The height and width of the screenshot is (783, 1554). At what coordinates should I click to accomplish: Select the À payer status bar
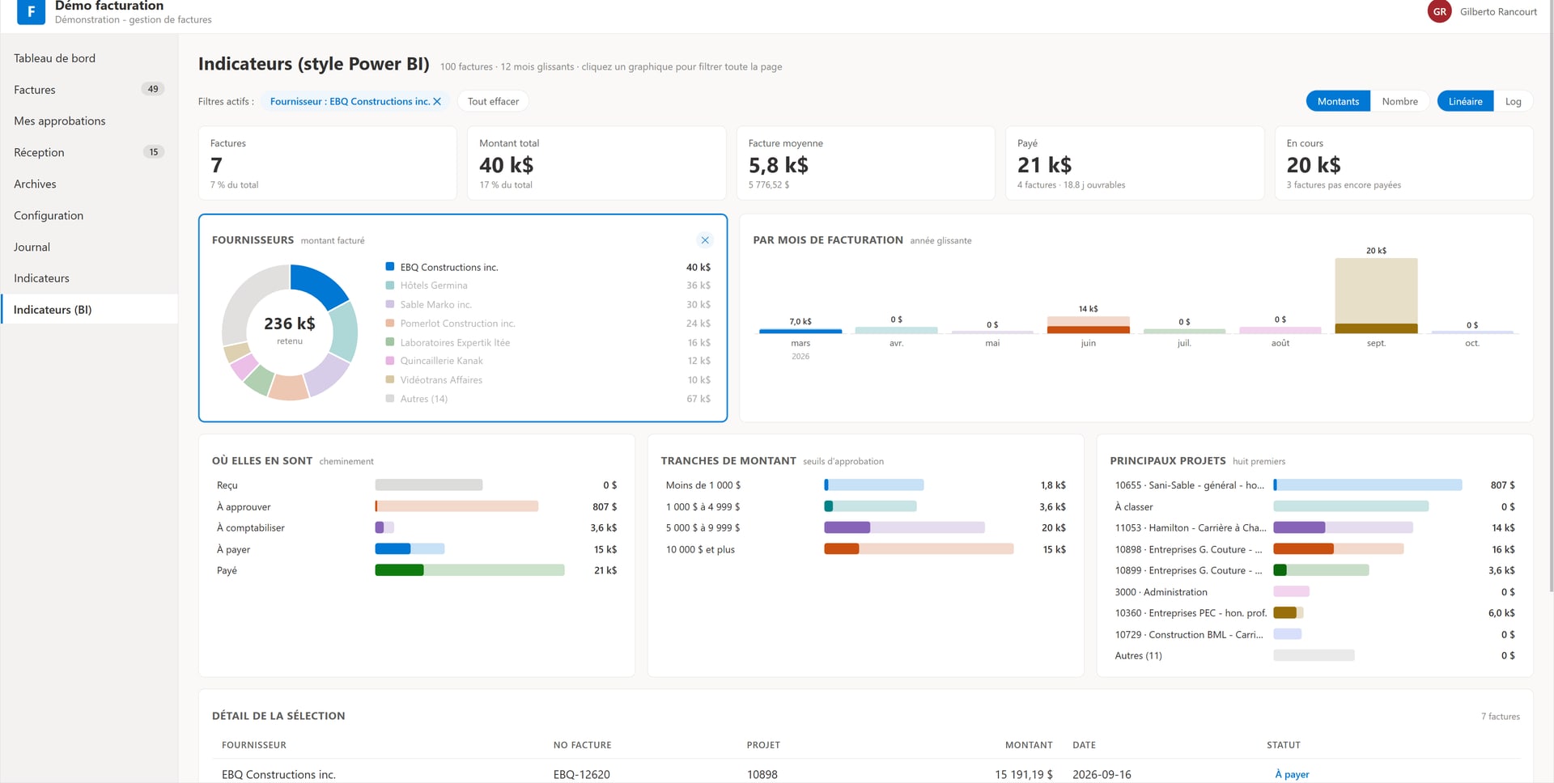[410, 548]
